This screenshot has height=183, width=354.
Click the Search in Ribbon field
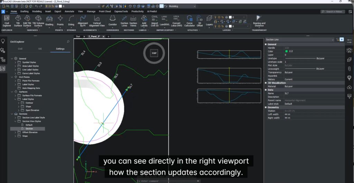click(334, 11)
